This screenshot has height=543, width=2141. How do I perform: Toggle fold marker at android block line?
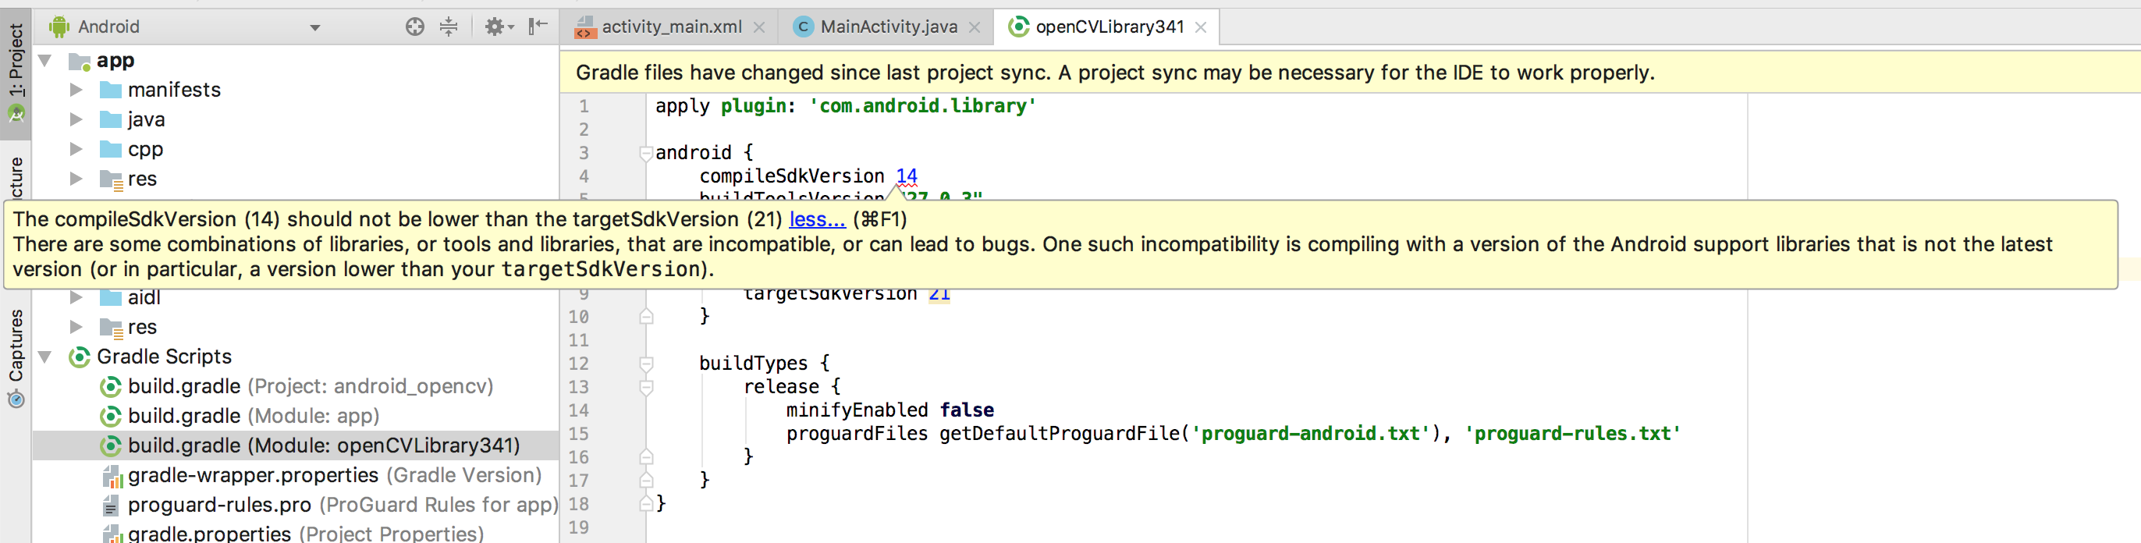pos(646,153)
